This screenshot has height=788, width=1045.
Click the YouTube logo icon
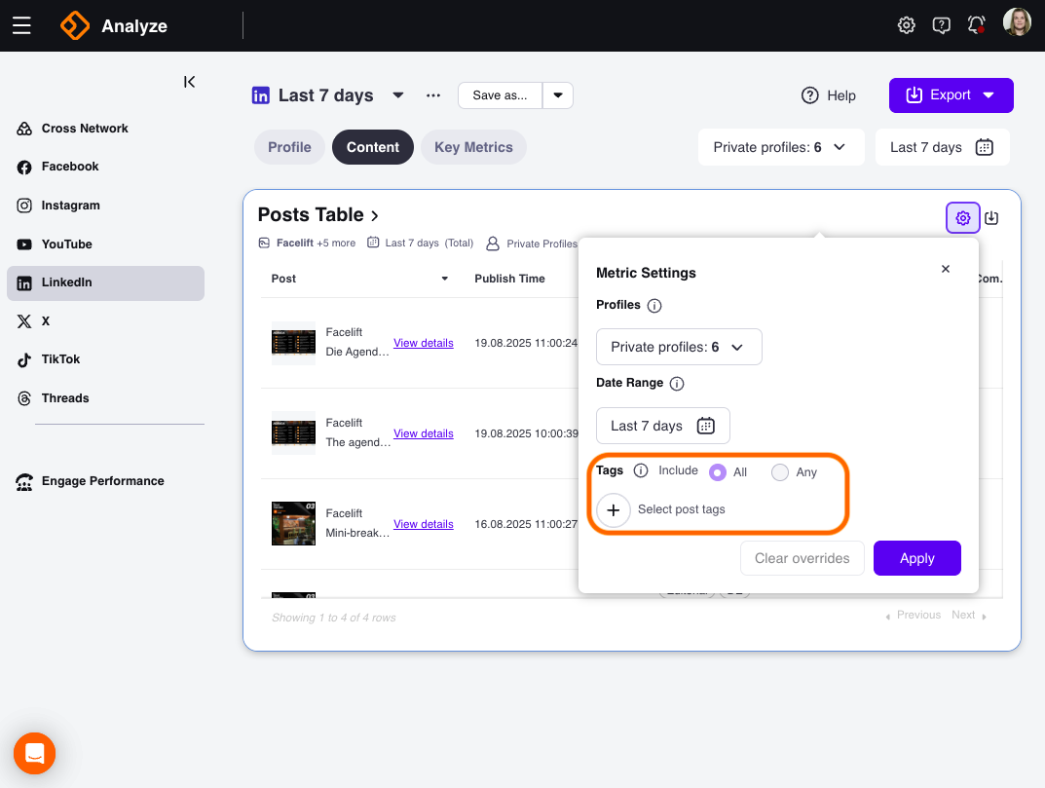(24, 244)
